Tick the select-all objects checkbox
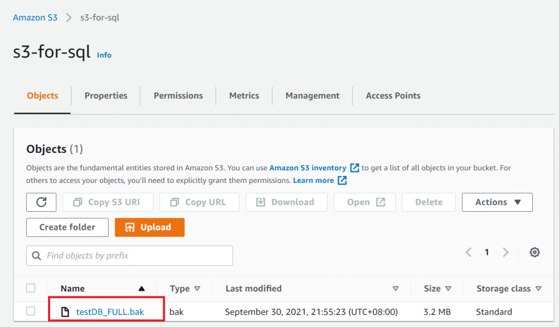 [31, 288]
